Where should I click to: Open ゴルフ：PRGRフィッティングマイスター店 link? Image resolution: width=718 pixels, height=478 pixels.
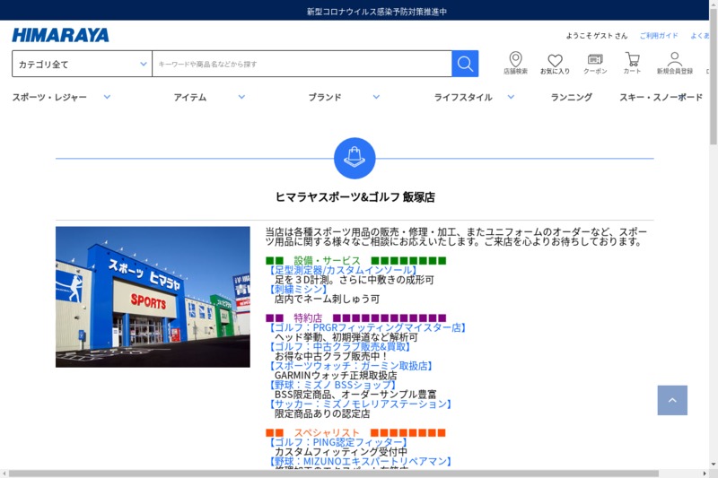(x=367, y=327)
